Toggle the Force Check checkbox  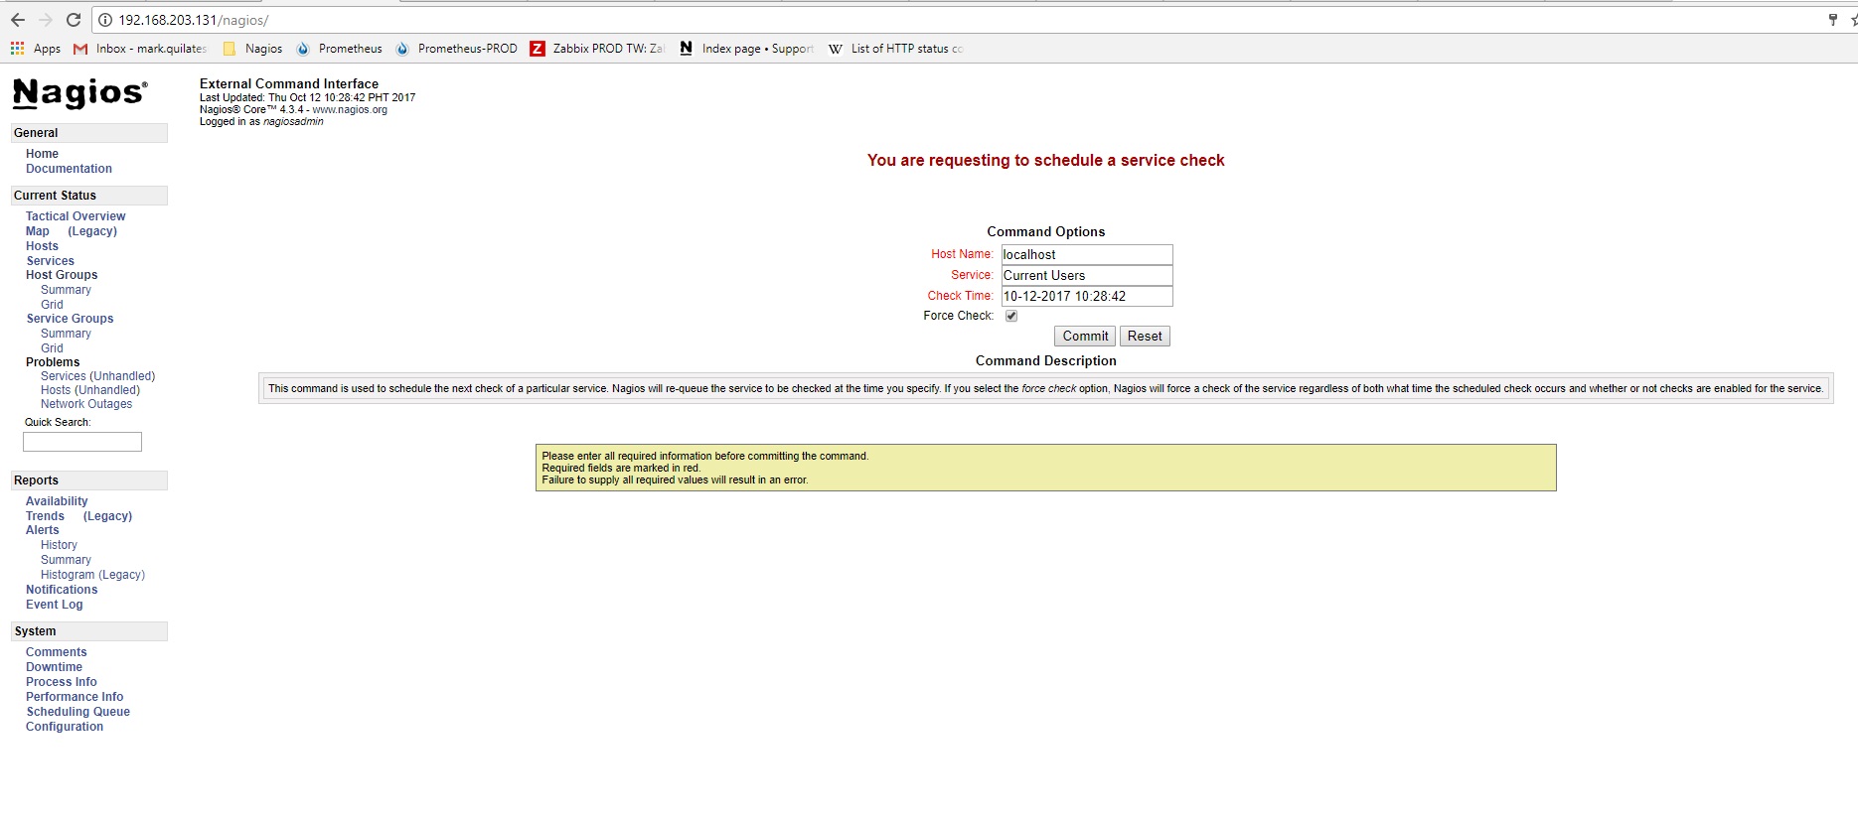pyautogui.click(x=1011, y=316)
